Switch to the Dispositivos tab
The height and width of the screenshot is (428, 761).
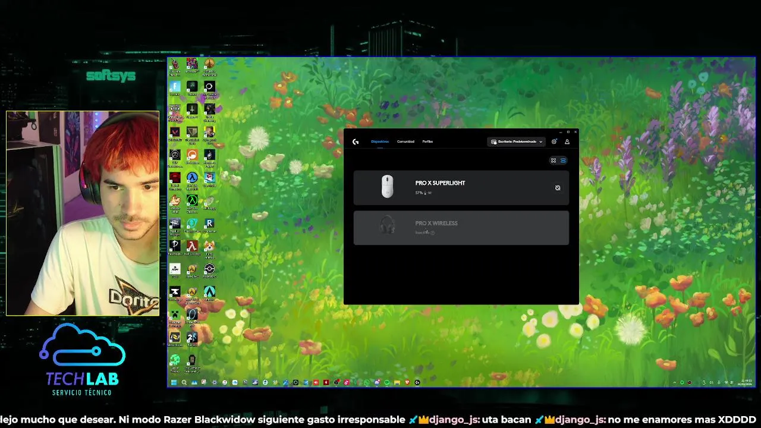[380, 141]
